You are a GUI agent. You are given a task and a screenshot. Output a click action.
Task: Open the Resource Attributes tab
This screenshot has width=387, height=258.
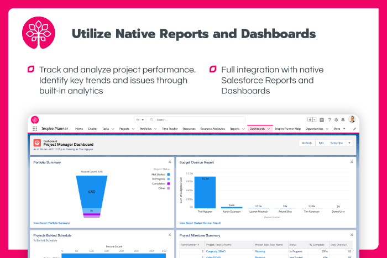pos(212,129)
